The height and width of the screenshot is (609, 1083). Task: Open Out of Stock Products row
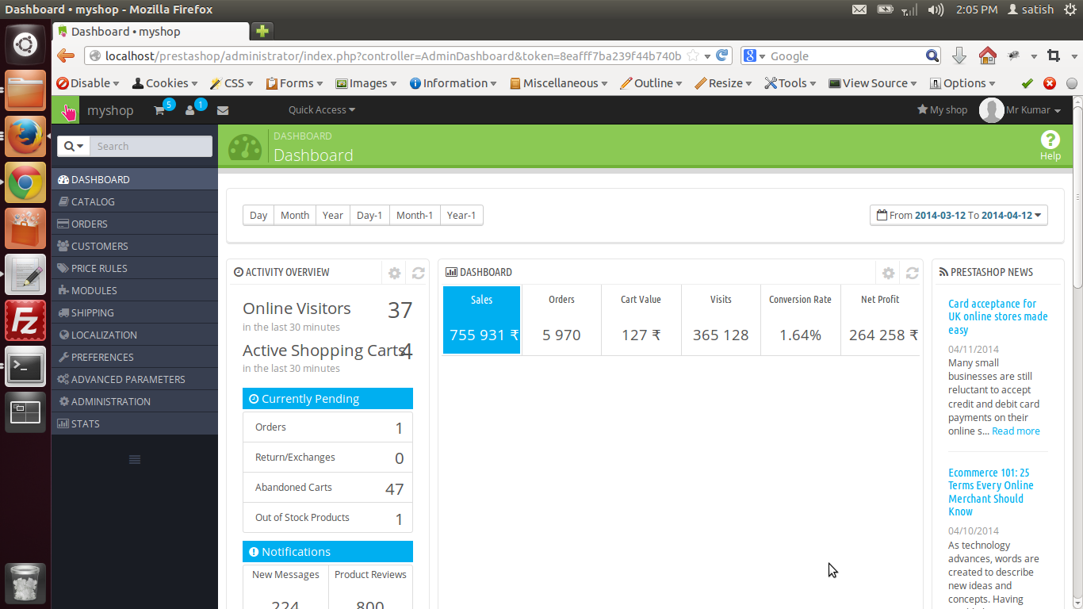(x=327, y=518)
